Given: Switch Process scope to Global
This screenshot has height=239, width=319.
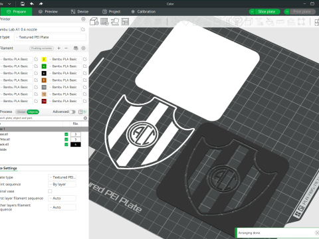Looking at the screenshot, I should tap(21, 112).
